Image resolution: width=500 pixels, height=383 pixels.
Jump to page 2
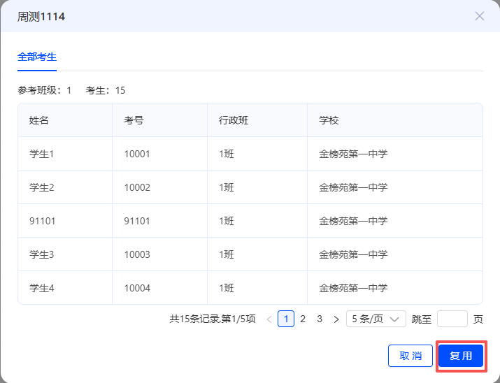click(303, 319)
